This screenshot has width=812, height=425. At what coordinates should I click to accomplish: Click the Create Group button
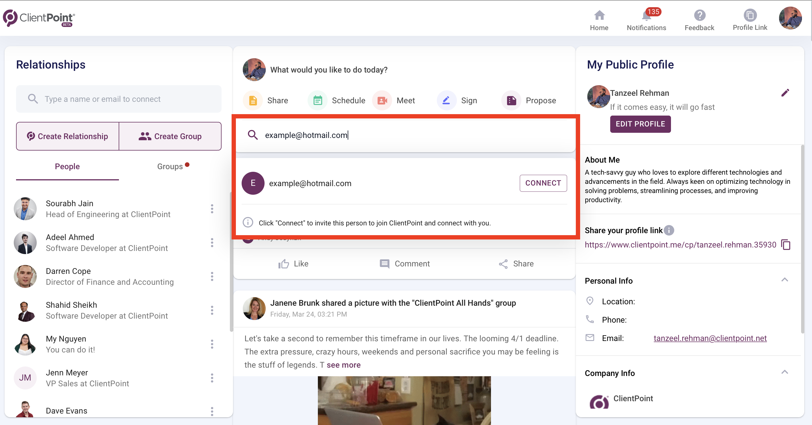(170, 136)
